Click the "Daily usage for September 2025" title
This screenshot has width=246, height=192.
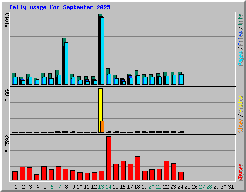coord(60,7)
